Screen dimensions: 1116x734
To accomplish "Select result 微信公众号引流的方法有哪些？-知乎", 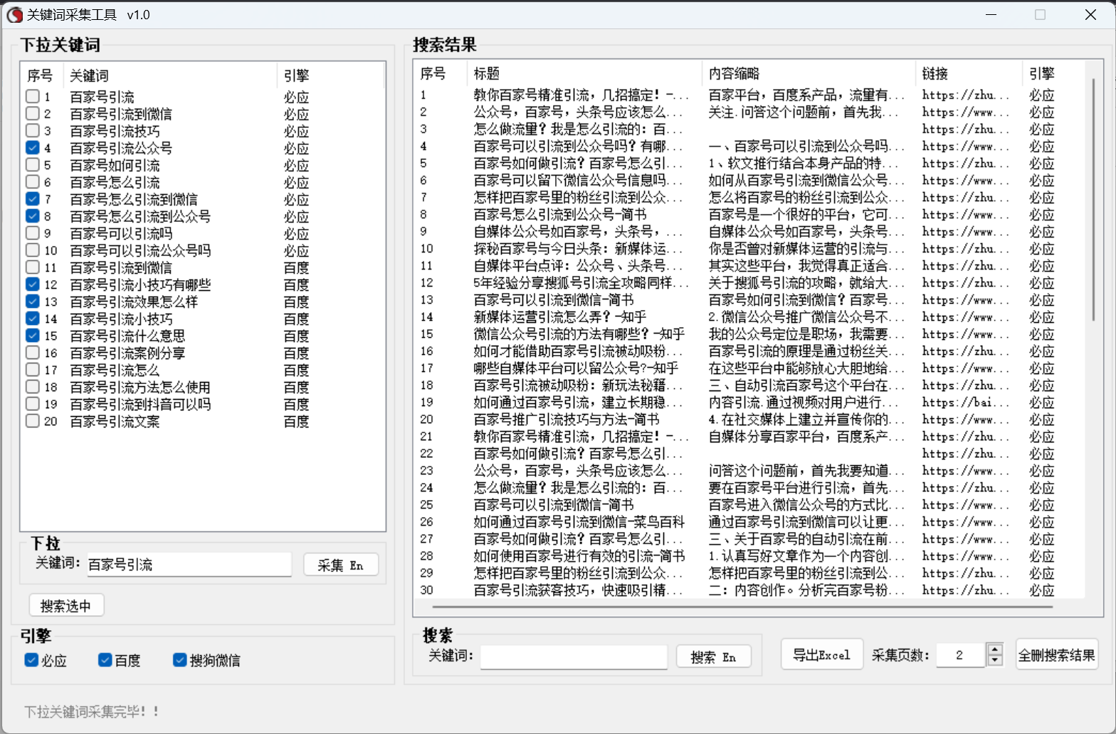I will pyautogui.click(x=579, y=334).
